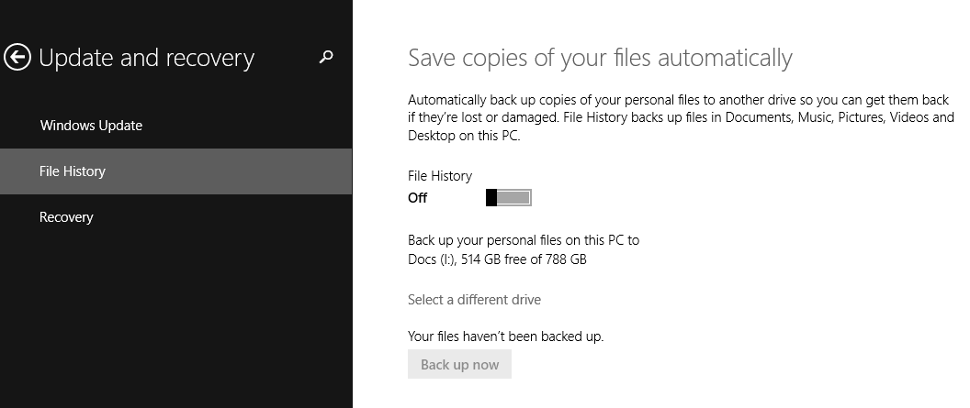The height and width of the screenshot is (408, 970).
Task: Click Select a different drive
Action: tap(474, 300)
